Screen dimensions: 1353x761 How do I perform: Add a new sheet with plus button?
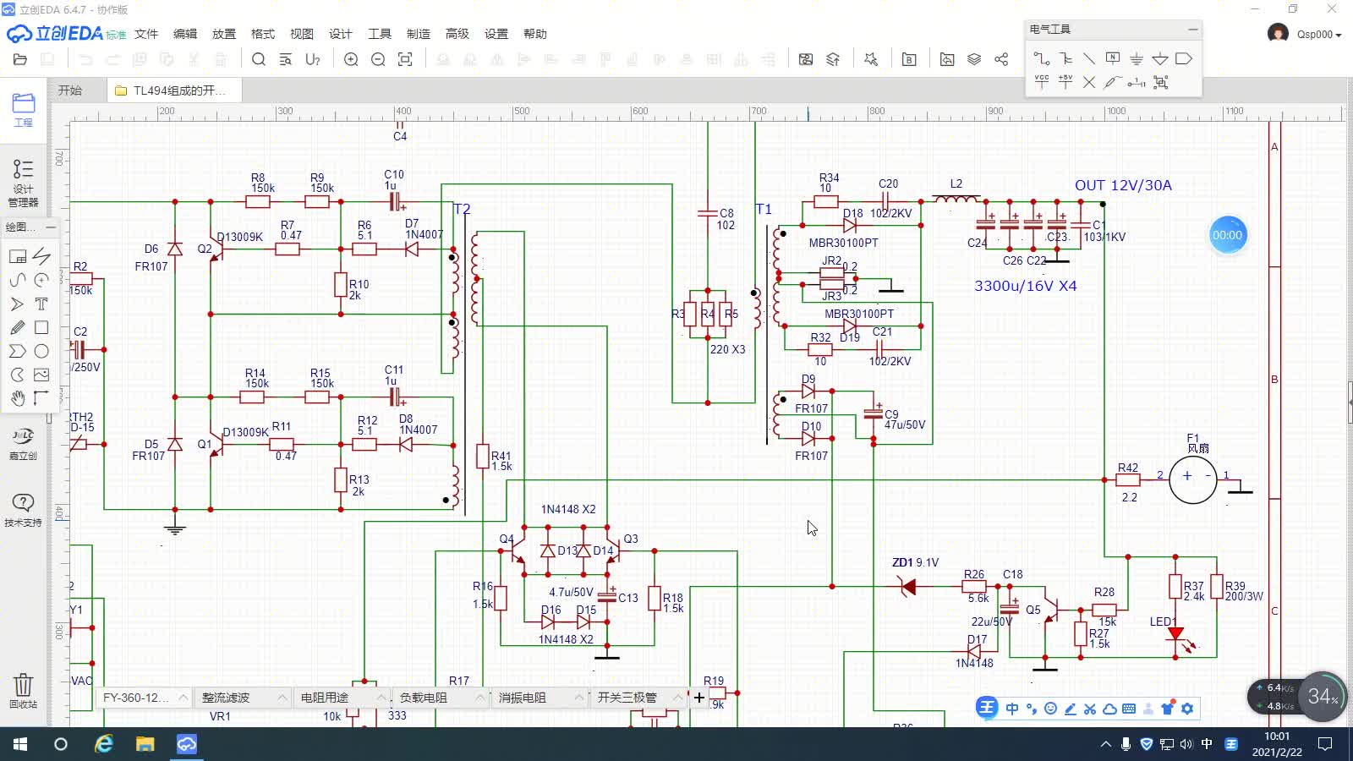(699, 698)
